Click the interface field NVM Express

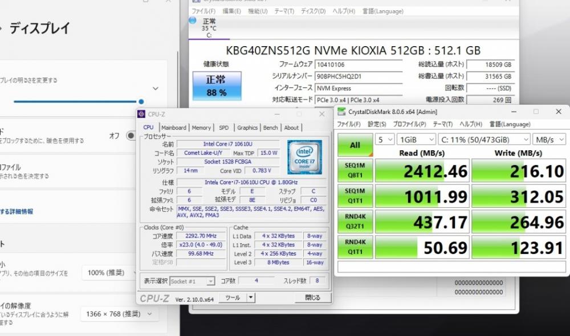tap(359, 88)
